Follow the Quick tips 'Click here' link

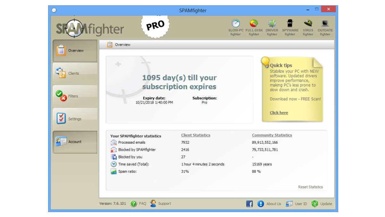coord(279,113)
